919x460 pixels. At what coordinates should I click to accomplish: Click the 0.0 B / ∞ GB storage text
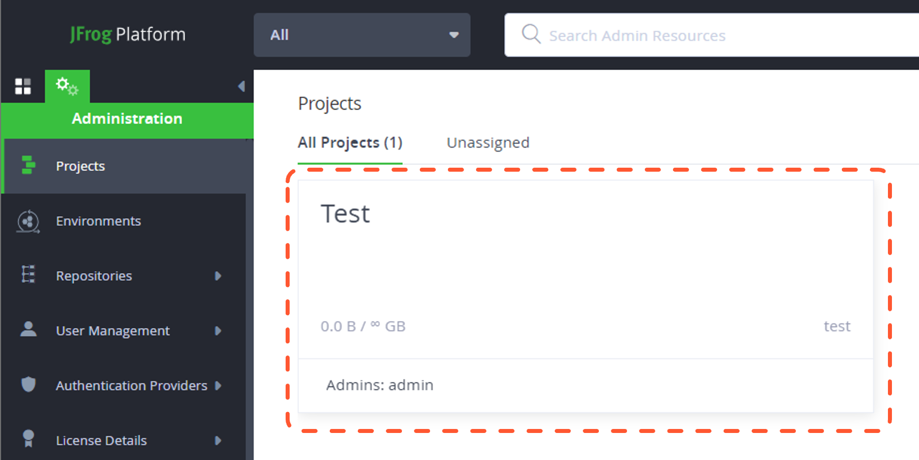pyautogui.click(x=363, y=326)
